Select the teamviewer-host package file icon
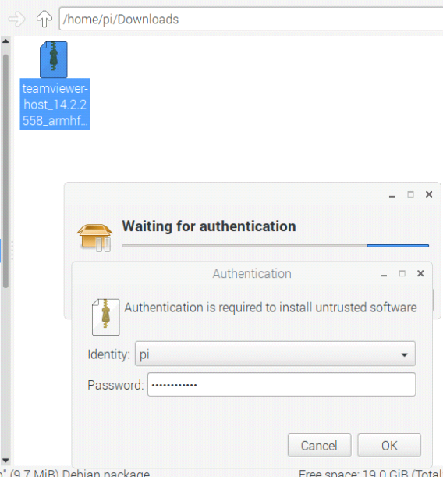The width and height of the screenshot is (443, 477). pyautogui.click(x=54, y=59)
